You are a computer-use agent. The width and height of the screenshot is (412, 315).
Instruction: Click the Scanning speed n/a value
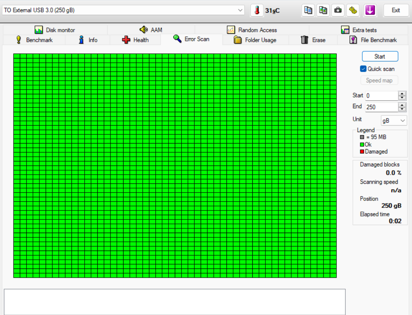click(396, 191)
